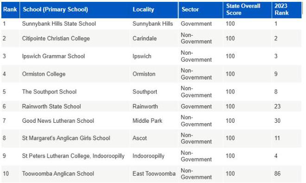306x183 pixels.
Task: Click Sunnybank Hills State School name
Action: coord(59,24)
